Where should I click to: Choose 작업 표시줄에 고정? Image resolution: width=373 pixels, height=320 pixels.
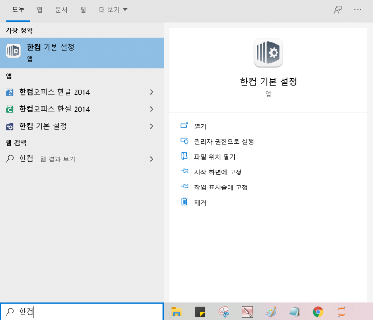221,187
